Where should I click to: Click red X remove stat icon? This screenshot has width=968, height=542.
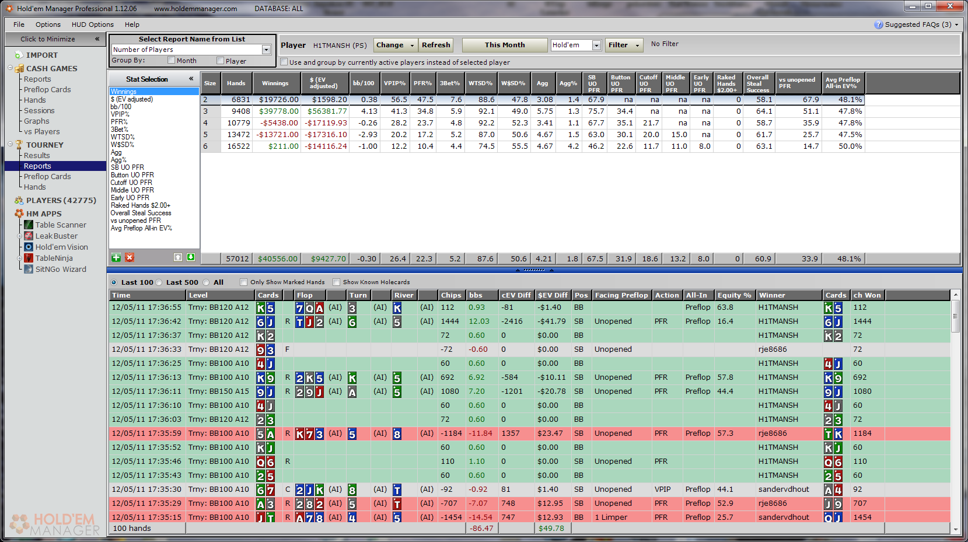[x=130, y=257]
